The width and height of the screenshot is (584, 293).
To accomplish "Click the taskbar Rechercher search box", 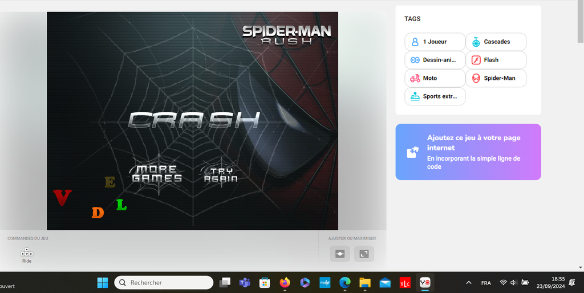I will point(164,283).
